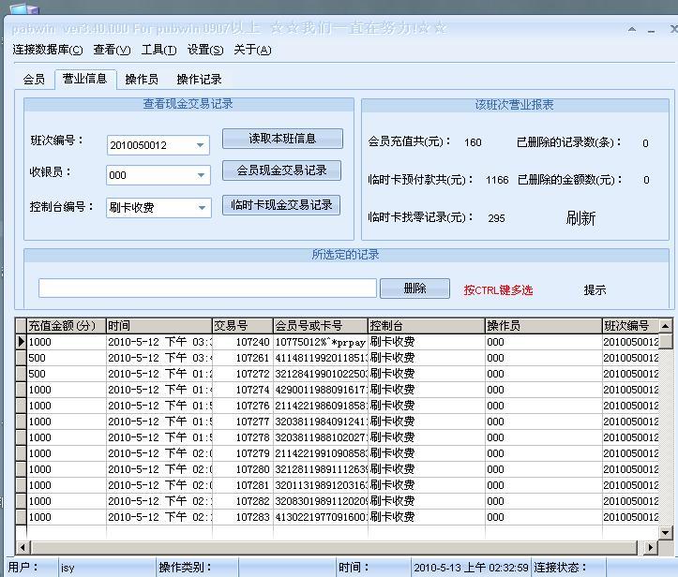Click the 班次编号 column header

[630, 326]
